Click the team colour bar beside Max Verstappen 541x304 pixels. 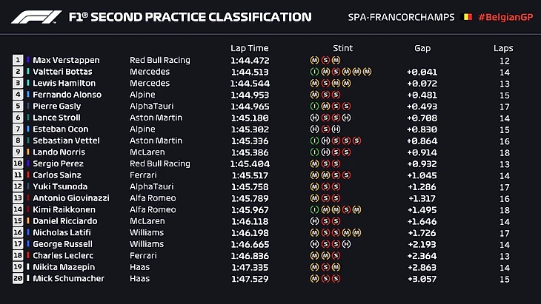tap(28, 60)
